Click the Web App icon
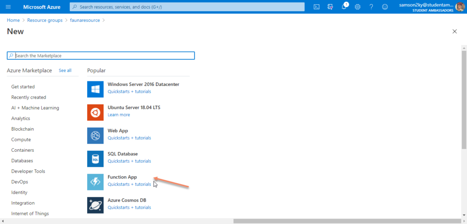Screen dimensions: 467x224 click(x=95, y=135)
